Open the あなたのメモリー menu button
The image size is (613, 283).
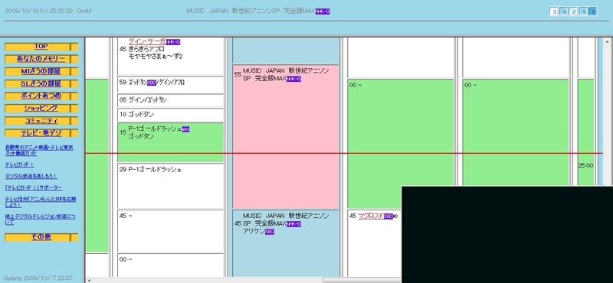pyautogui.click(x=41, y=59)
